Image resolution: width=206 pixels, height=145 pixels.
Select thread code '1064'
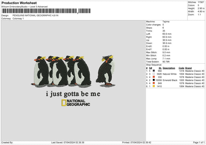pos(182,87)
